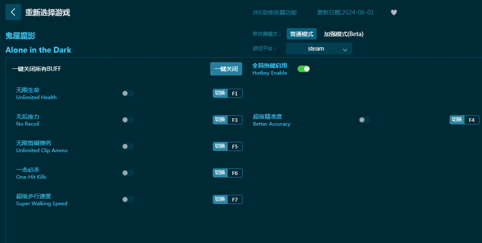Click the 鬼屋魔影 game title
The image size is (482, 243).
pyautogui.click(x=20, y=36)
